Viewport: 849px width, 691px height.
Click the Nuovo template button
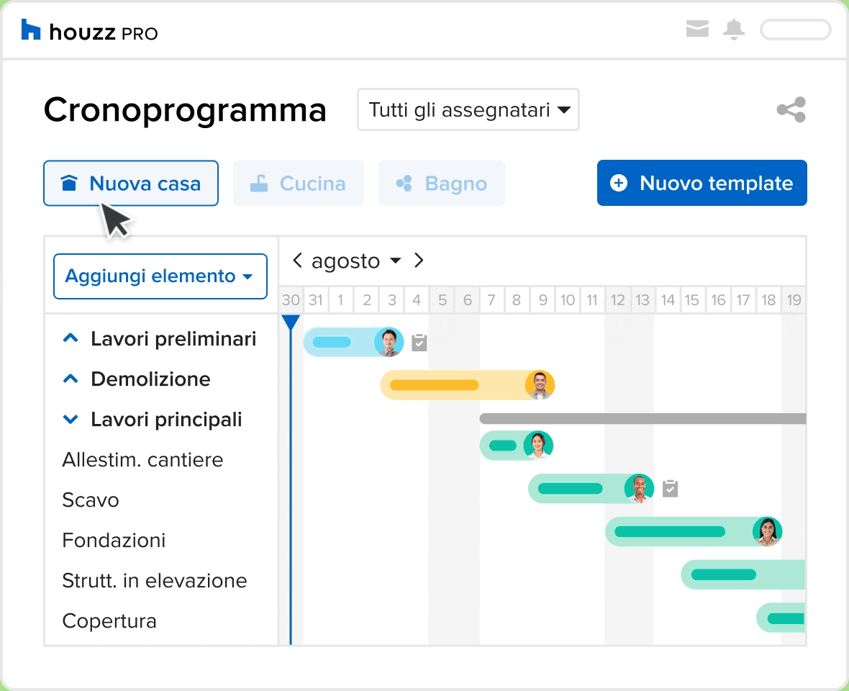click(x=702, y=184)
